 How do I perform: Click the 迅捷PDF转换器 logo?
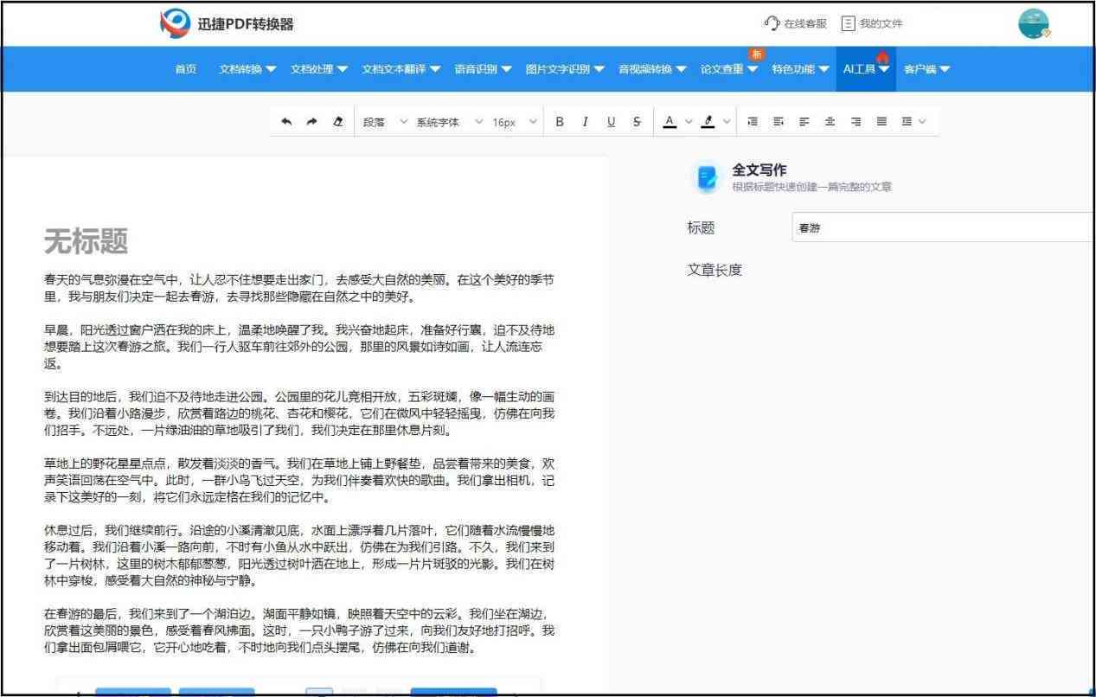tap(228, 23)
